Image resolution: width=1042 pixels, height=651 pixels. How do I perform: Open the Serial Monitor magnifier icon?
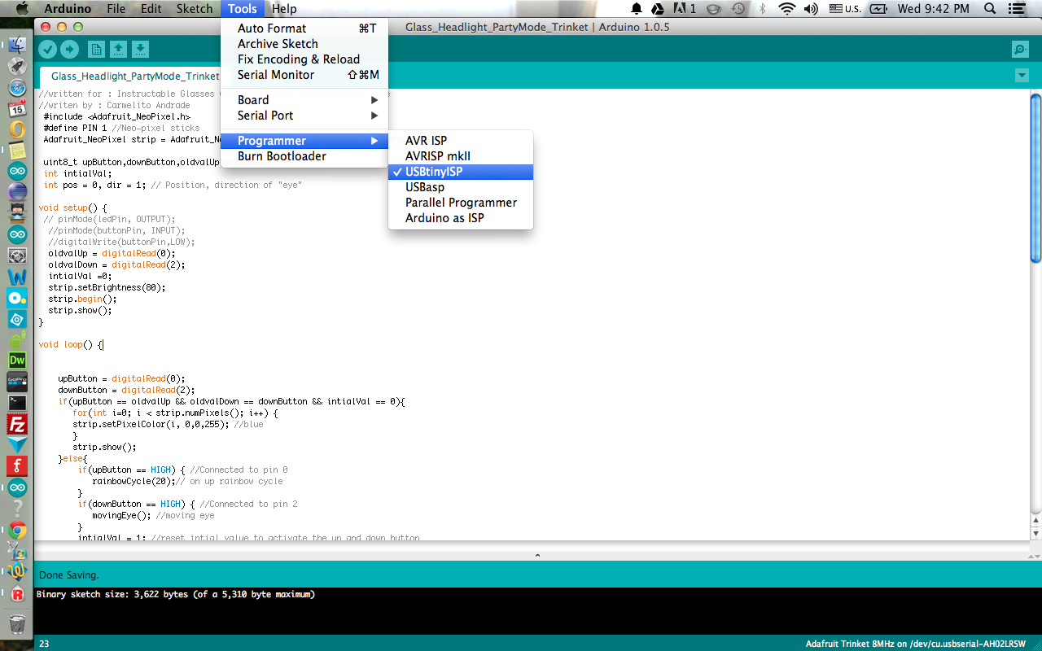coord(1020,50)
